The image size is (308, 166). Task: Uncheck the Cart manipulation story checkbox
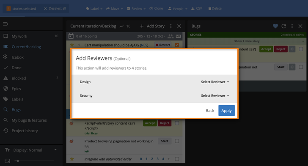[177, 45]
